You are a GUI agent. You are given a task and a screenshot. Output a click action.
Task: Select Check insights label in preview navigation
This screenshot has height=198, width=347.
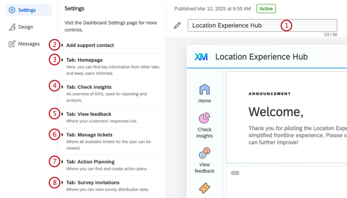205,133
